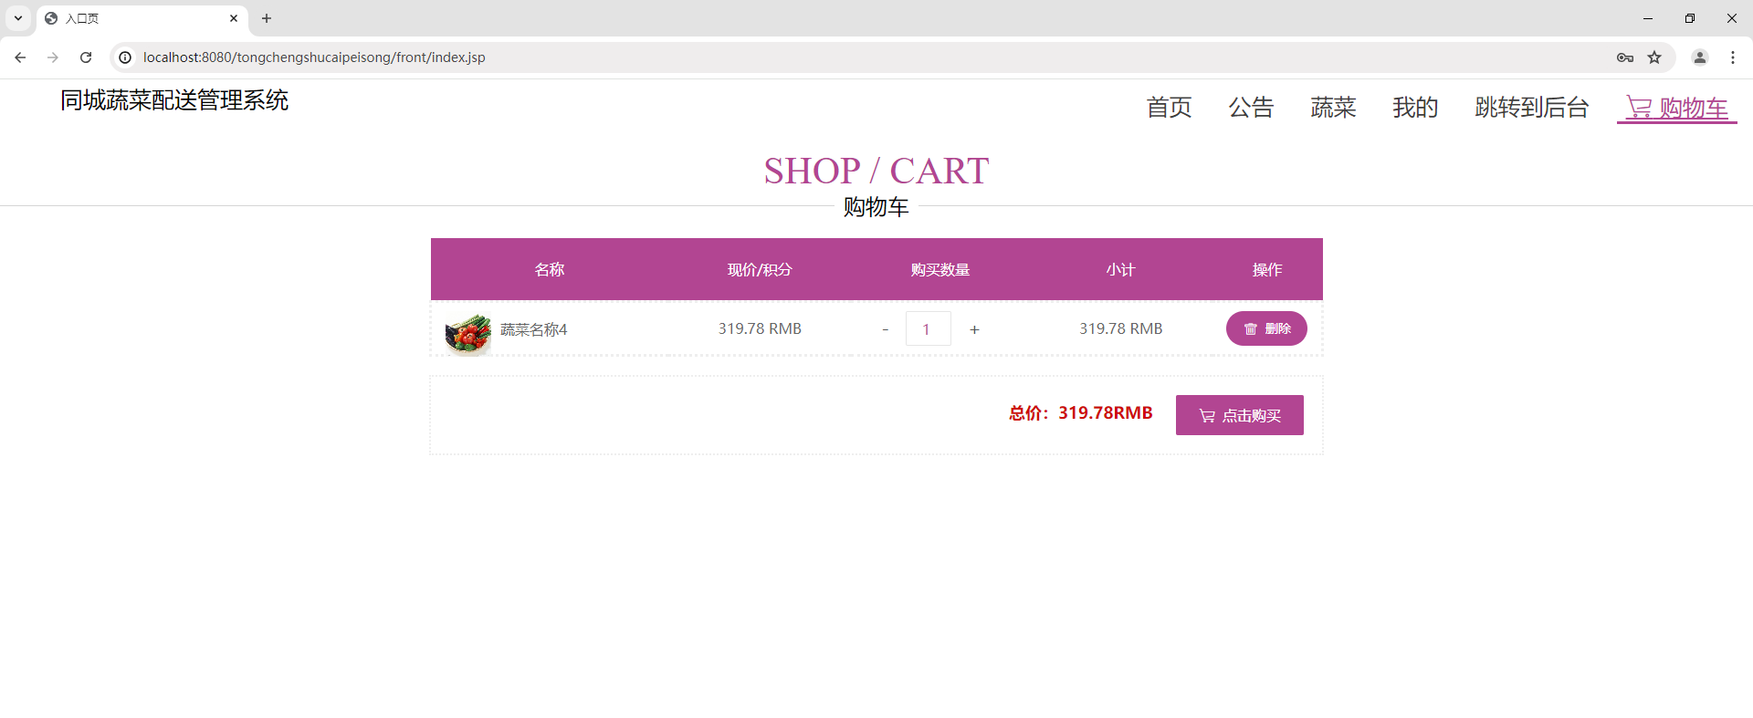This screenshot has height=718, width=1753.
Task: Open the 我的 navigation item
Action: 1416,108
